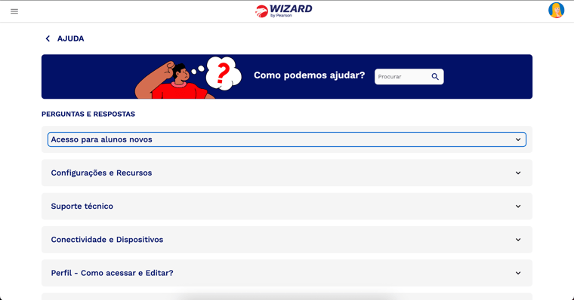Click the Como podemos ajudar? text

tap(310, 75)
